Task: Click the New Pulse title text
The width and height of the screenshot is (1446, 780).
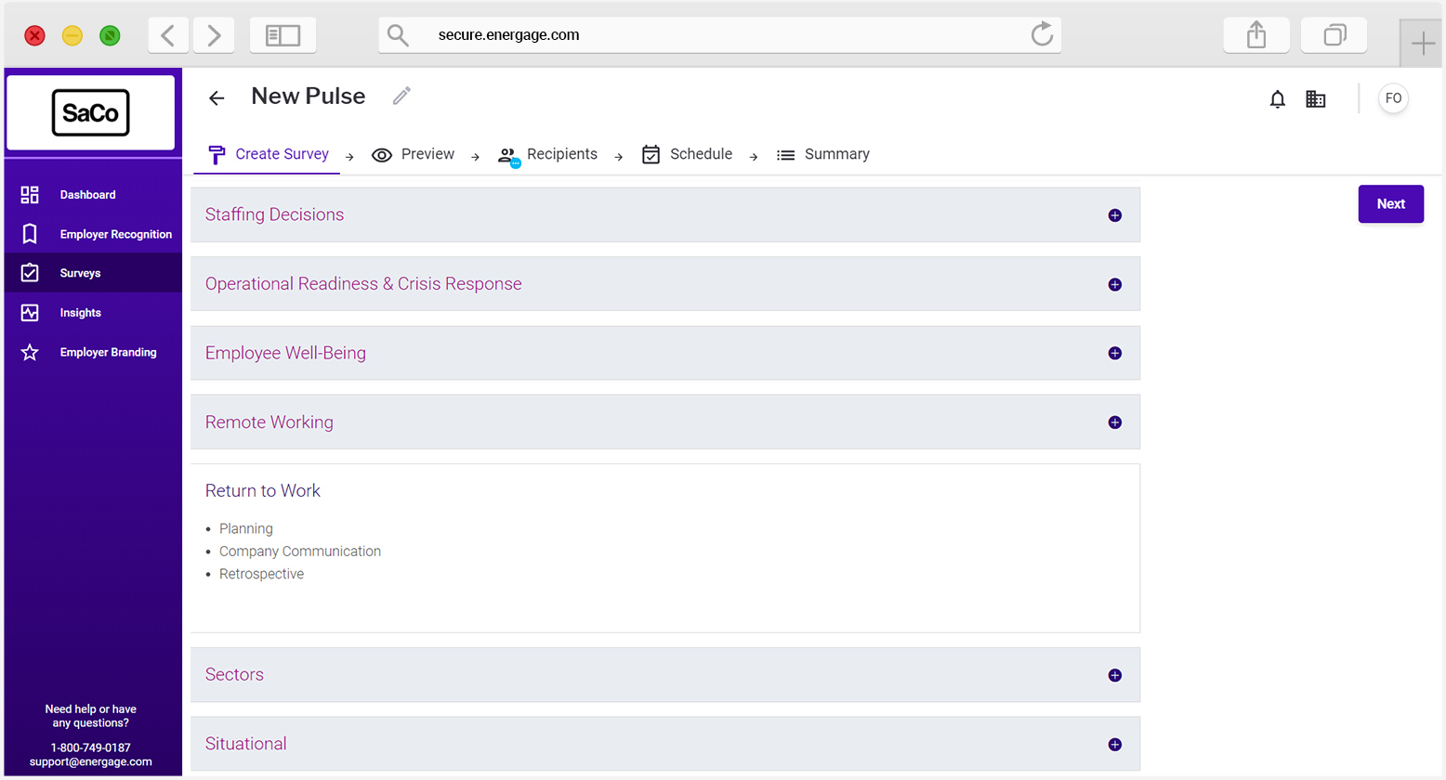Action: pos(309,96)
